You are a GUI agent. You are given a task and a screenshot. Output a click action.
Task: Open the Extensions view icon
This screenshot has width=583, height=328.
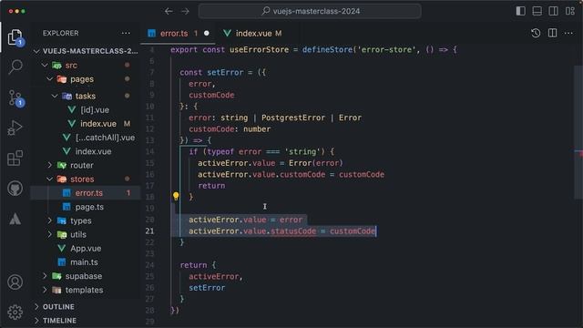15,158
